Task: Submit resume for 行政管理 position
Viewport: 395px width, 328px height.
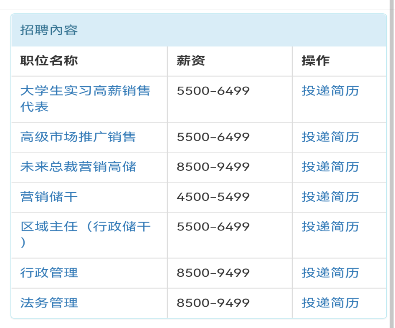Action: [330, 273]
